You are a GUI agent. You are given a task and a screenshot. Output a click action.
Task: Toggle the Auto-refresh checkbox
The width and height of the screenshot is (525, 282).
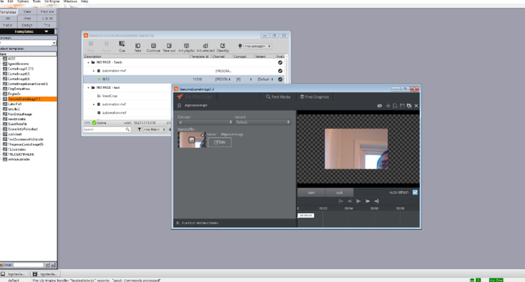tap(415, 192)
